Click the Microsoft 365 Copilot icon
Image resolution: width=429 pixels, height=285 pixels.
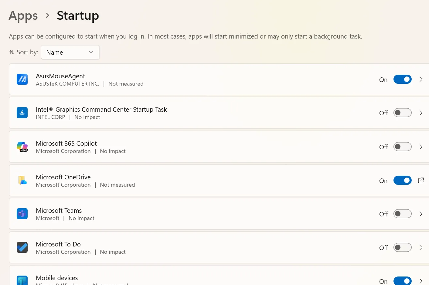pos(22,147)
